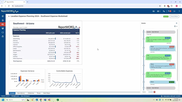Image resolution: width=182 pixels, height=102 pixels.
Task: Click the Details panel vertical scrollbar
Action: (177, 55)
